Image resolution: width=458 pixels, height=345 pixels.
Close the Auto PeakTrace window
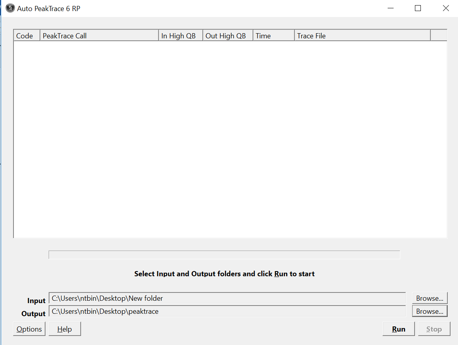coord(446,8)
